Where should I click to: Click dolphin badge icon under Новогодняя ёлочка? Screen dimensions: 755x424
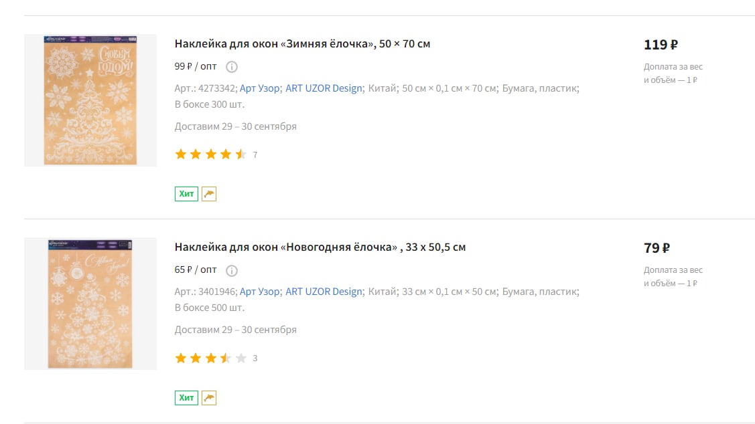pos(209,397)
